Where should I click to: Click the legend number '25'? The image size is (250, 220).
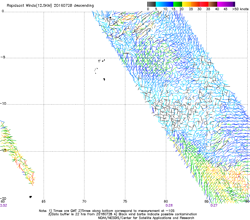[191, 9]
